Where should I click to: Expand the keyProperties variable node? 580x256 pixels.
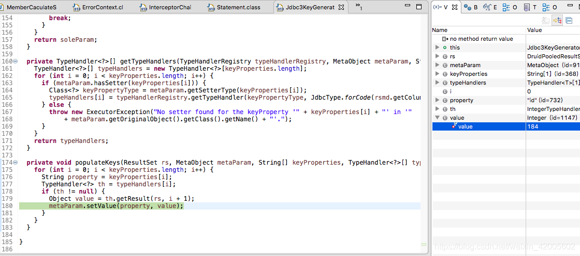point(437,74)
